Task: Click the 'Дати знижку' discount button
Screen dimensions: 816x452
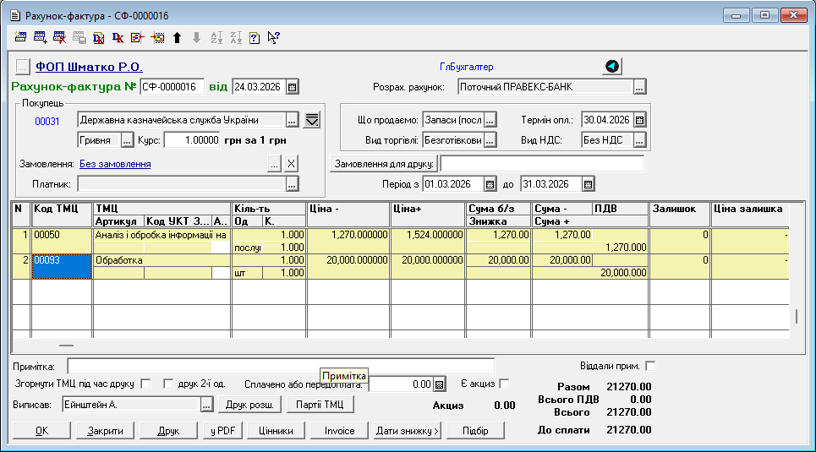Action: coord(408,431)
